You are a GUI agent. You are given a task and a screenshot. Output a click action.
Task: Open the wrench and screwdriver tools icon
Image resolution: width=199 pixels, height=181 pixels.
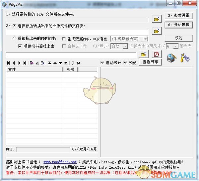(185, 58)
